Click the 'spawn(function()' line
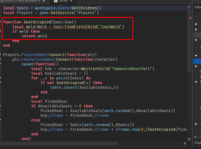201x149 pixels. pos(40,64)
